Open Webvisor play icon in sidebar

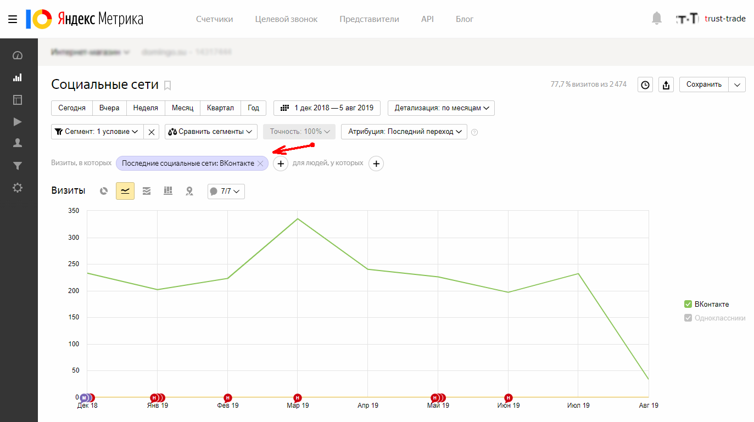click(x=18, y=121)
